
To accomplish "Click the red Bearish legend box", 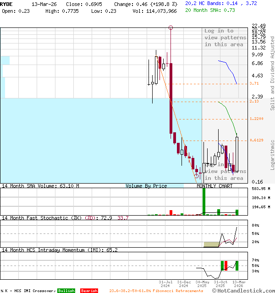I will coord(89,291).
